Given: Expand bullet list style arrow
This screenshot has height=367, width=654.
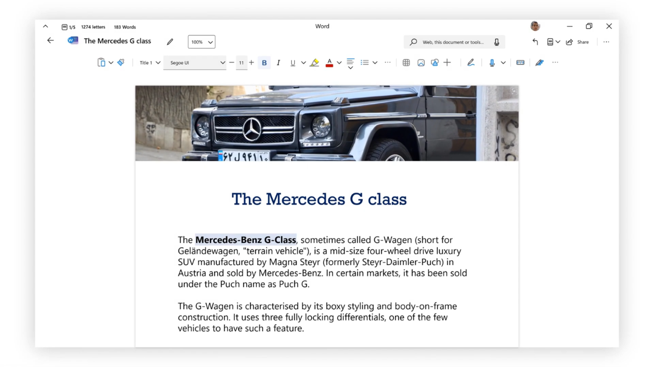Looking at the screenshot, I should (x=375, y=63).
